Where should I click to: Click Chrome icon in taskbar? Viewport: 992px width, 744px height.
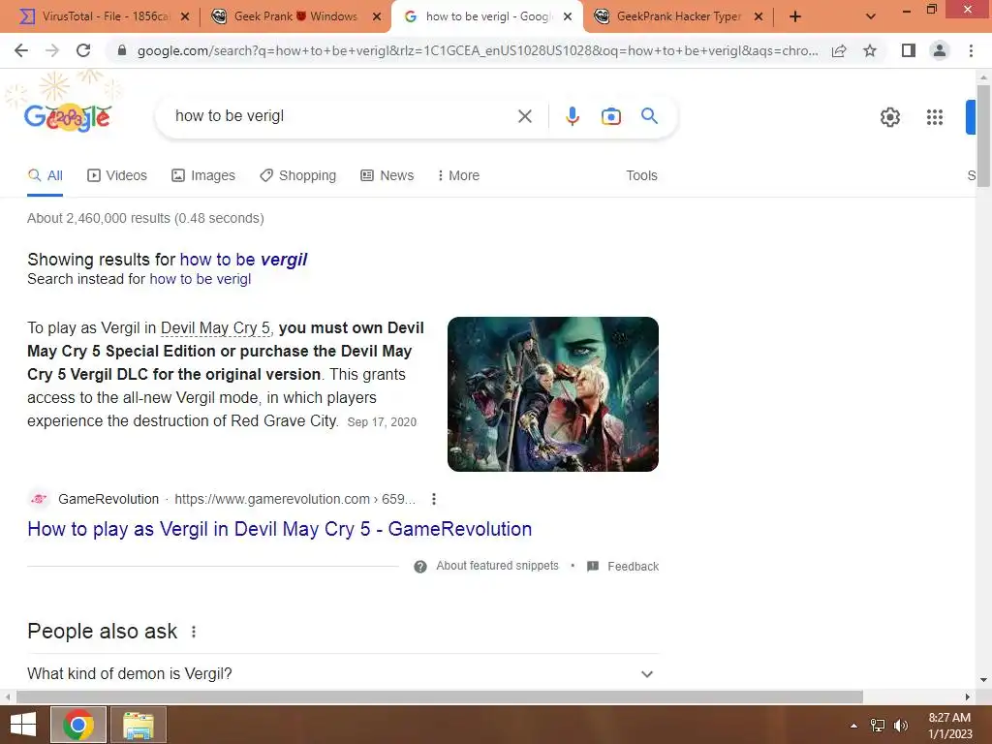[x=78, y=725]
